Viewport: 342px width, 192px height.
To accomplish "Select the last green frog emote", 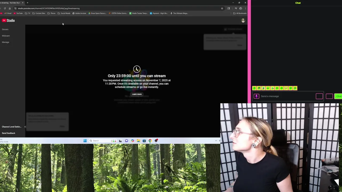I will click(295, 88).
